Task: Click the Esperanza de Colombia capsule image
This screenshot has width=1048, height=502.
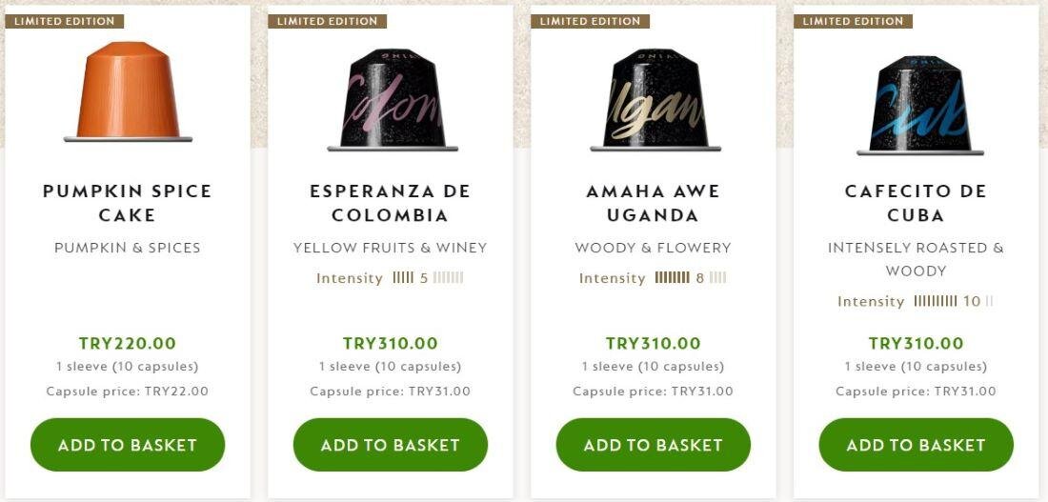Action: click(x=393, y=98)
